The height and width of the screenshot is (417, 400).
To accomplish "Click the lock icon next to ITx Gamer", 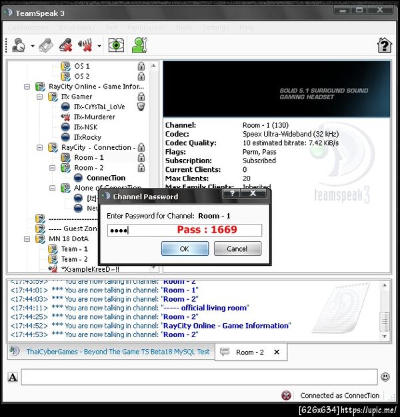I will click(141, 97).
